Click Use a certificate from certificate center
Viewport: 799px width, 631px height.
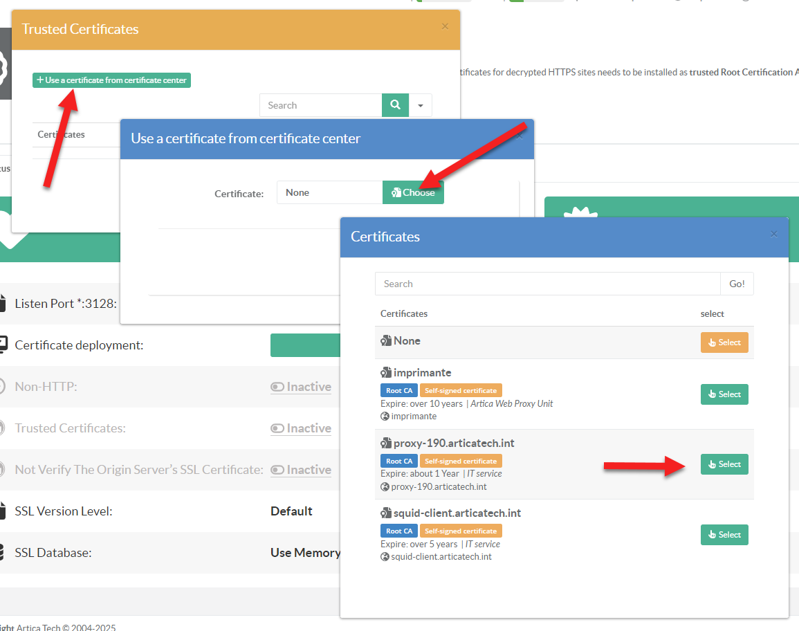[x=111, y=80]
